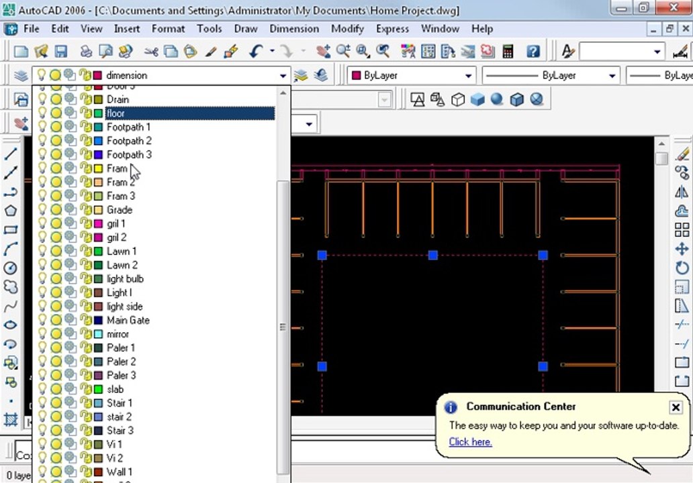Select the Ellipse draw tool
This screenshot has height=483, width=693.
(x=11, y=325)
